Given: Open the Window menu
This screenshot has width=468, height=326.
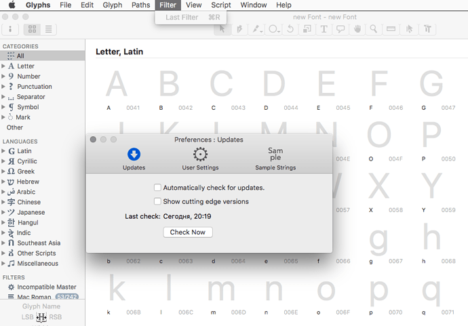Looking at the screenshot, I should pyautogui.click(x=254, y=5).
